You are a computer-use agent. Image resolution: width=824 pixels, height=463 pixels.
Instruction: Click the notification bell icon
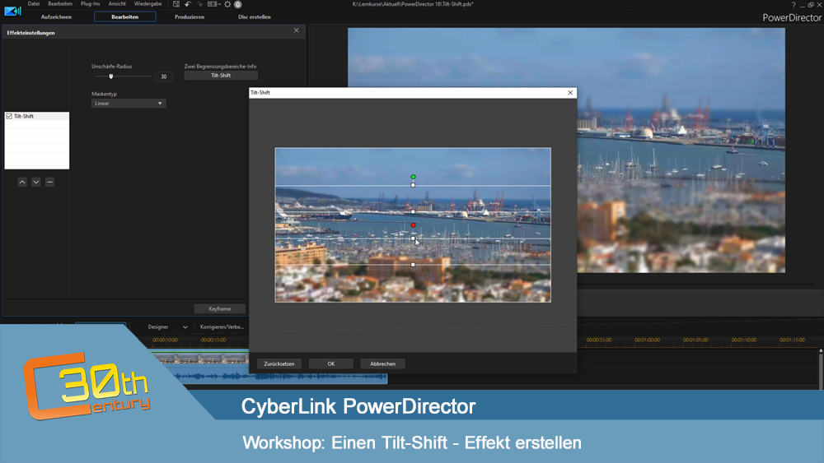pyautogui.click(x=237, y=4)
